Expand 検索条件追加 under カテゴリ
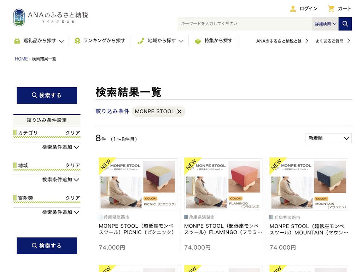The height and width of the screenshot is (272, 362). pos(60,147)
